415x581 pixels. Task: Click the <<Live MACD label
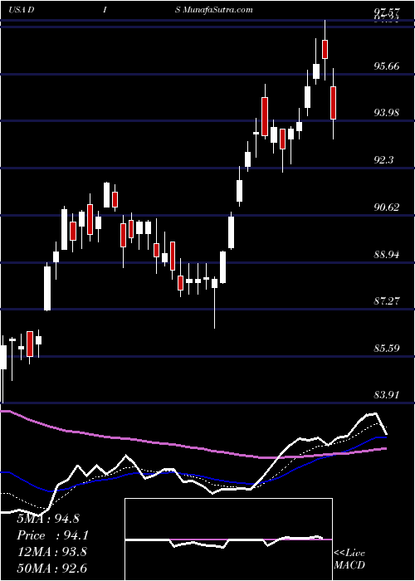coord(349,559)
